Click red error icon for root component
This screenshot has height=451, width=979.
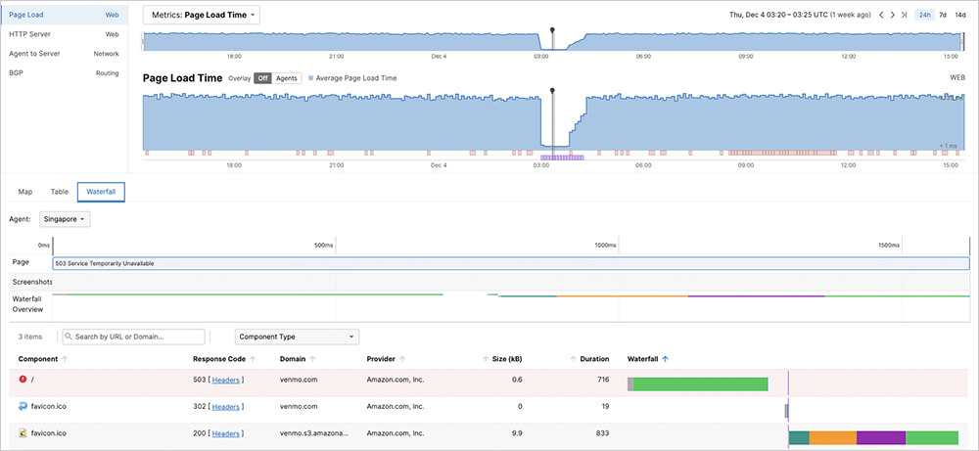[23, 379]
